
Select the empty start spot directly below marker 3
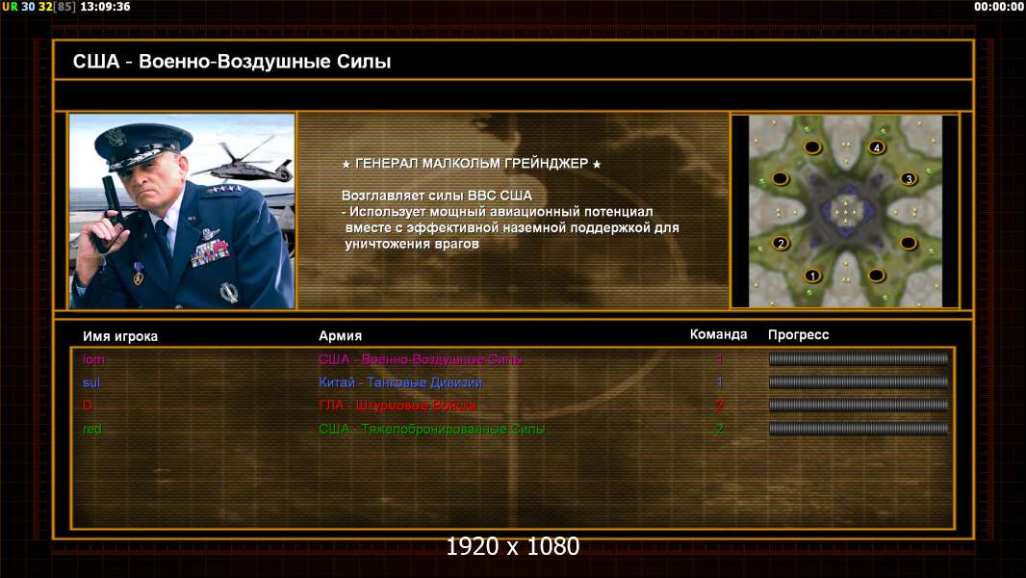[909, 244]
